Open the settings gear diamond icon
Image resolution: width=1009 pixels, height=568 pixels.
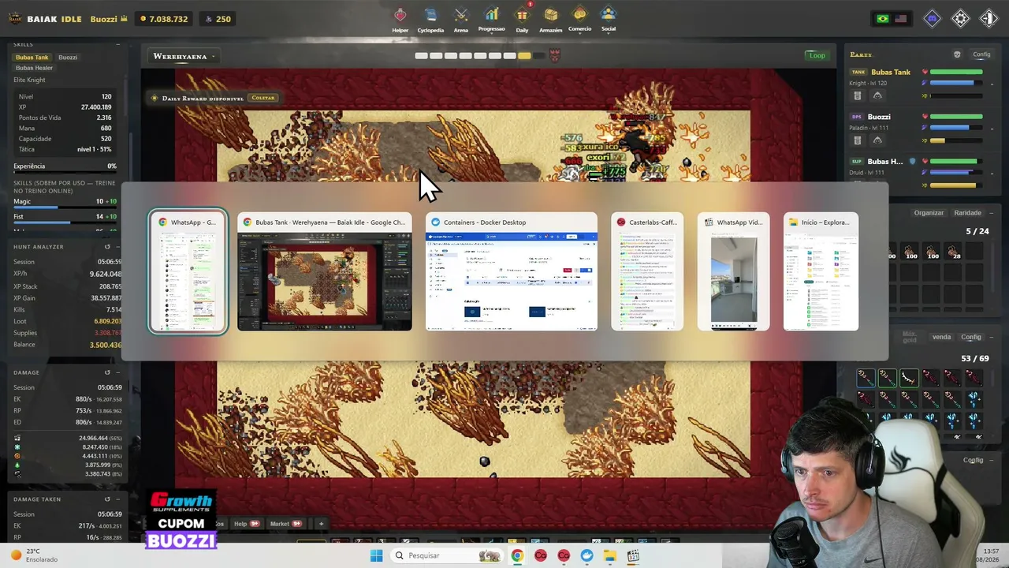click(x=960, y=19)
